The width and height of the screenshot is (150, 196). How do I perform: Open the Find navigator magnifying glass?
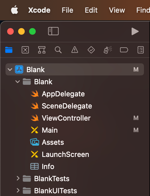pyautogui.click(x=58, y=50)
